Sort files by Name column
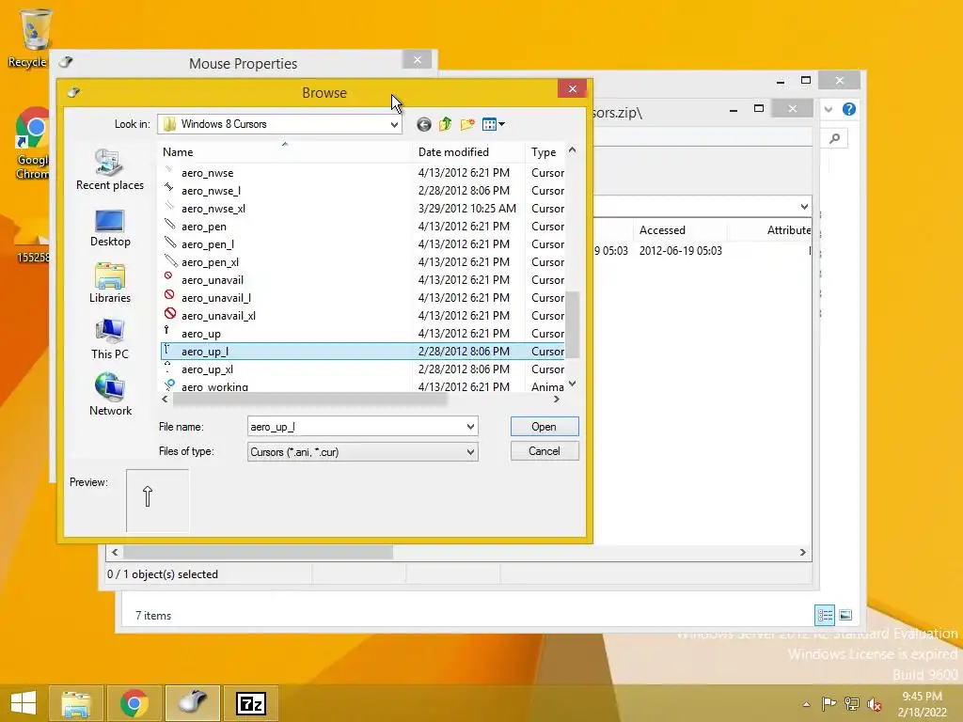 (286, 151)
